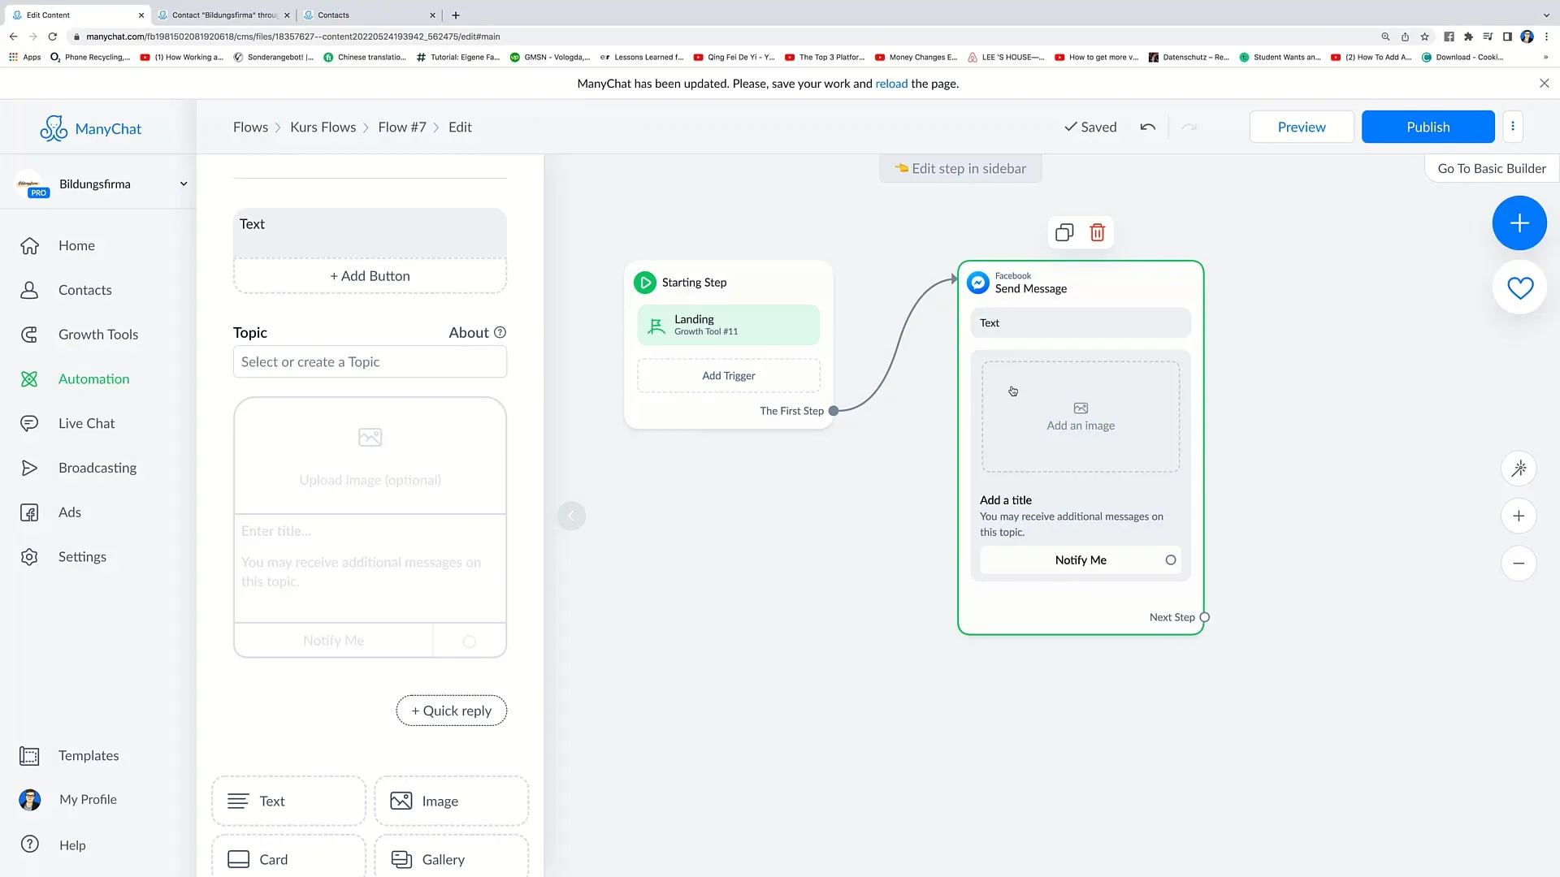Click the Quick reply option
The width and height of the screenshot is (1560, 877).
(451, 710)
